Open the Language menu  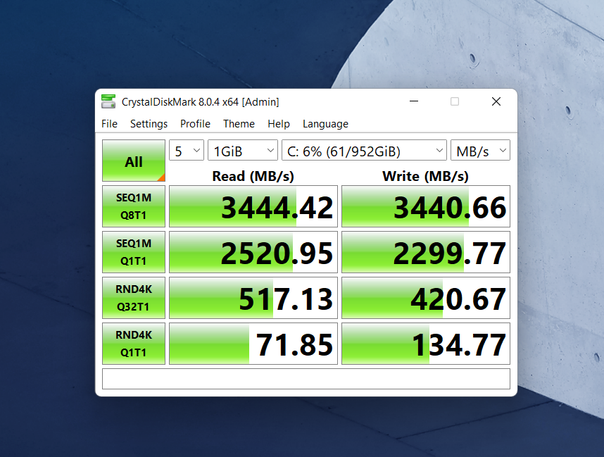click(x=325, y=124)
